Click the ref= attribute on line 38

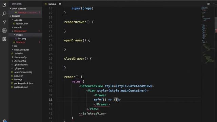click(x=97, y=100)
